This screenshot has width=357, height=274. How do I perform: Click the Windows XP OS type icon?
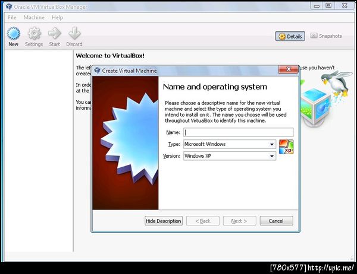point(286,147)
